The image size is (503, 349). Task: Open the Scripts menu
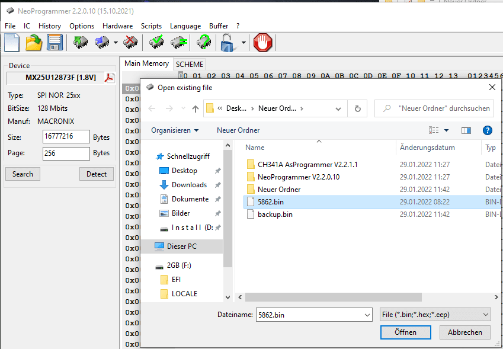tap(151, 26)
